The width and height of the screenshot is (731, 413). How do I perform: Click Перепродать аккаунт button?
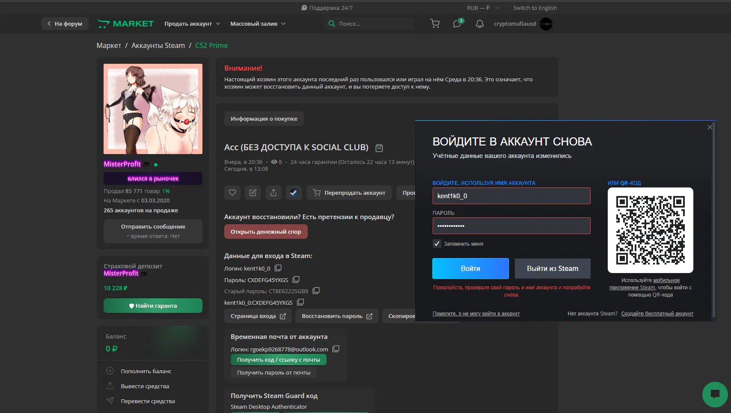pos(349,193)
